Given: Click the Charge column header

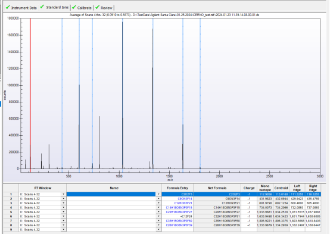Looking at the screenshot, I should pyautogui.click(x=249, y=188).
